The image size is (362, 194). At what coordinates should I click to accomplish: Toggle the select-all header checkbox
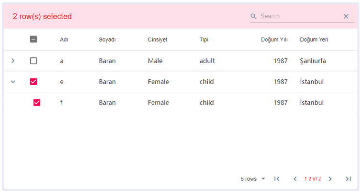[34, 40]
